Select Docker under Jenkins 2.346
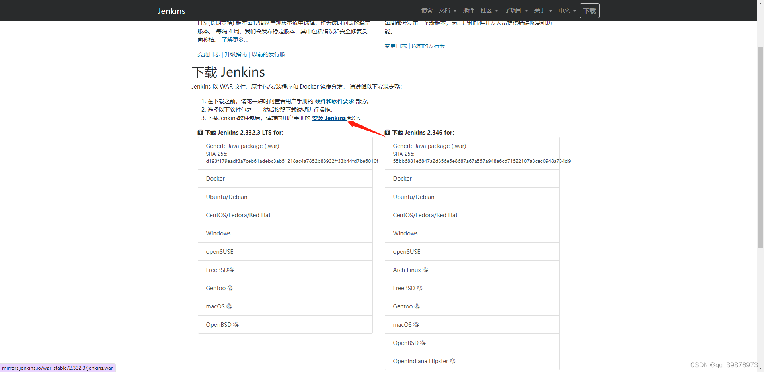 [472, 179]
